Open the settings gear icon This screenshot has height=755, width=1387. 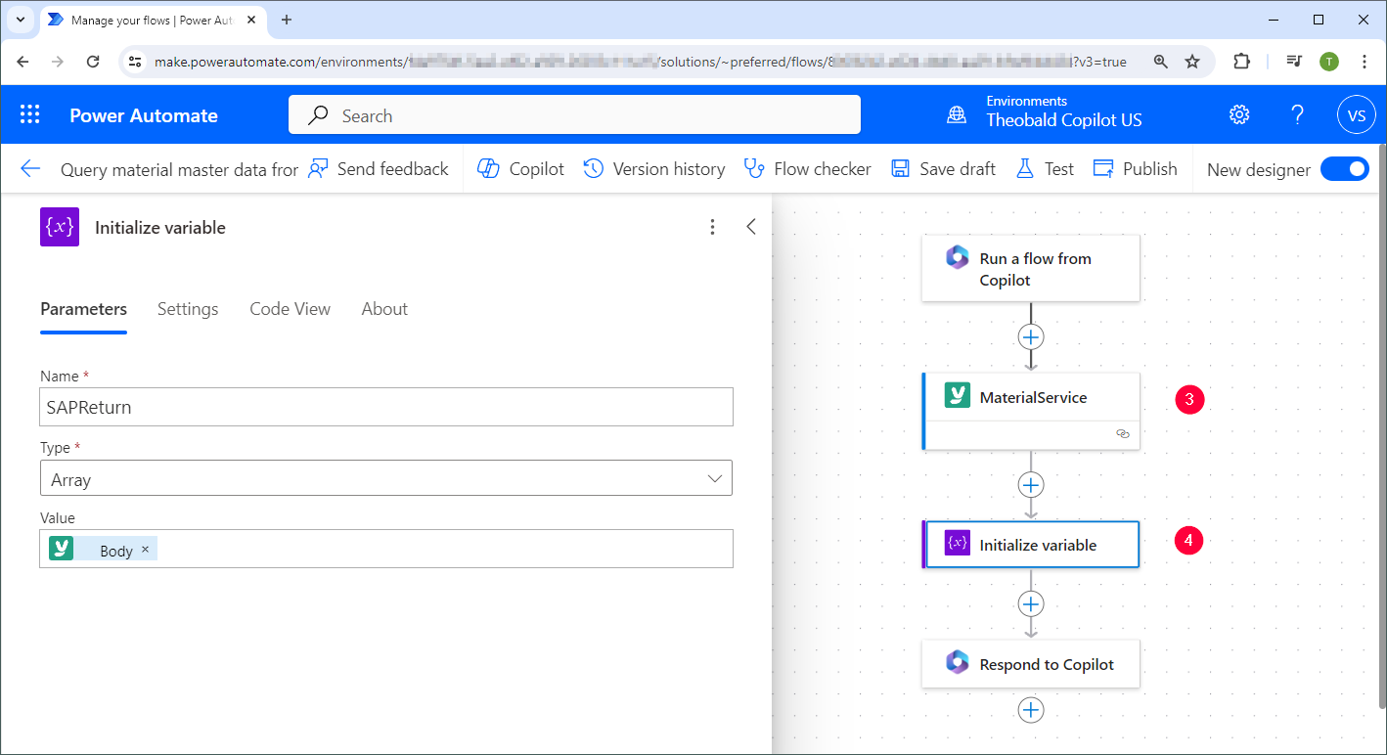1239,115
